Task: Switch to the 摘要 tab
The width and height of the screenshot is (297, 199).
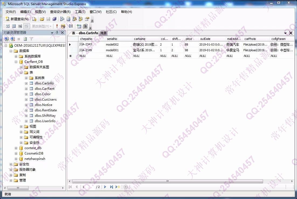Action: (103, 33)
